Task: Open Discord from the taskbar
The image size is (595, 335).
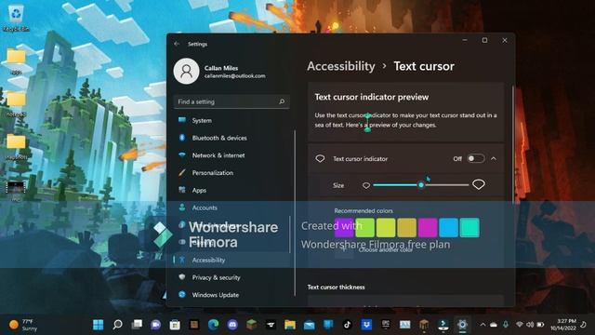Action: [232, 325]
